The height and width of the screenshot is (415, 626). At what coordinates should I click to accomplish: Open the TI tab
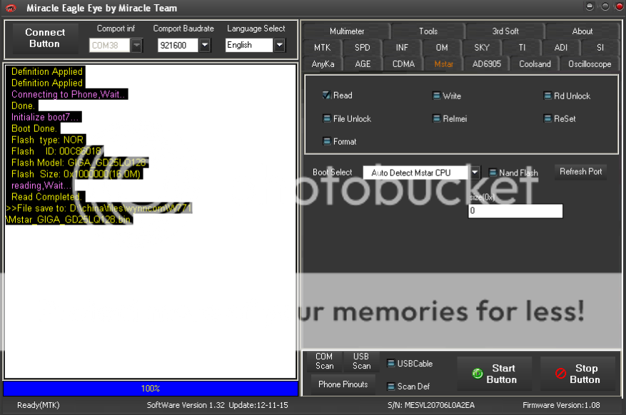(522, 48)
